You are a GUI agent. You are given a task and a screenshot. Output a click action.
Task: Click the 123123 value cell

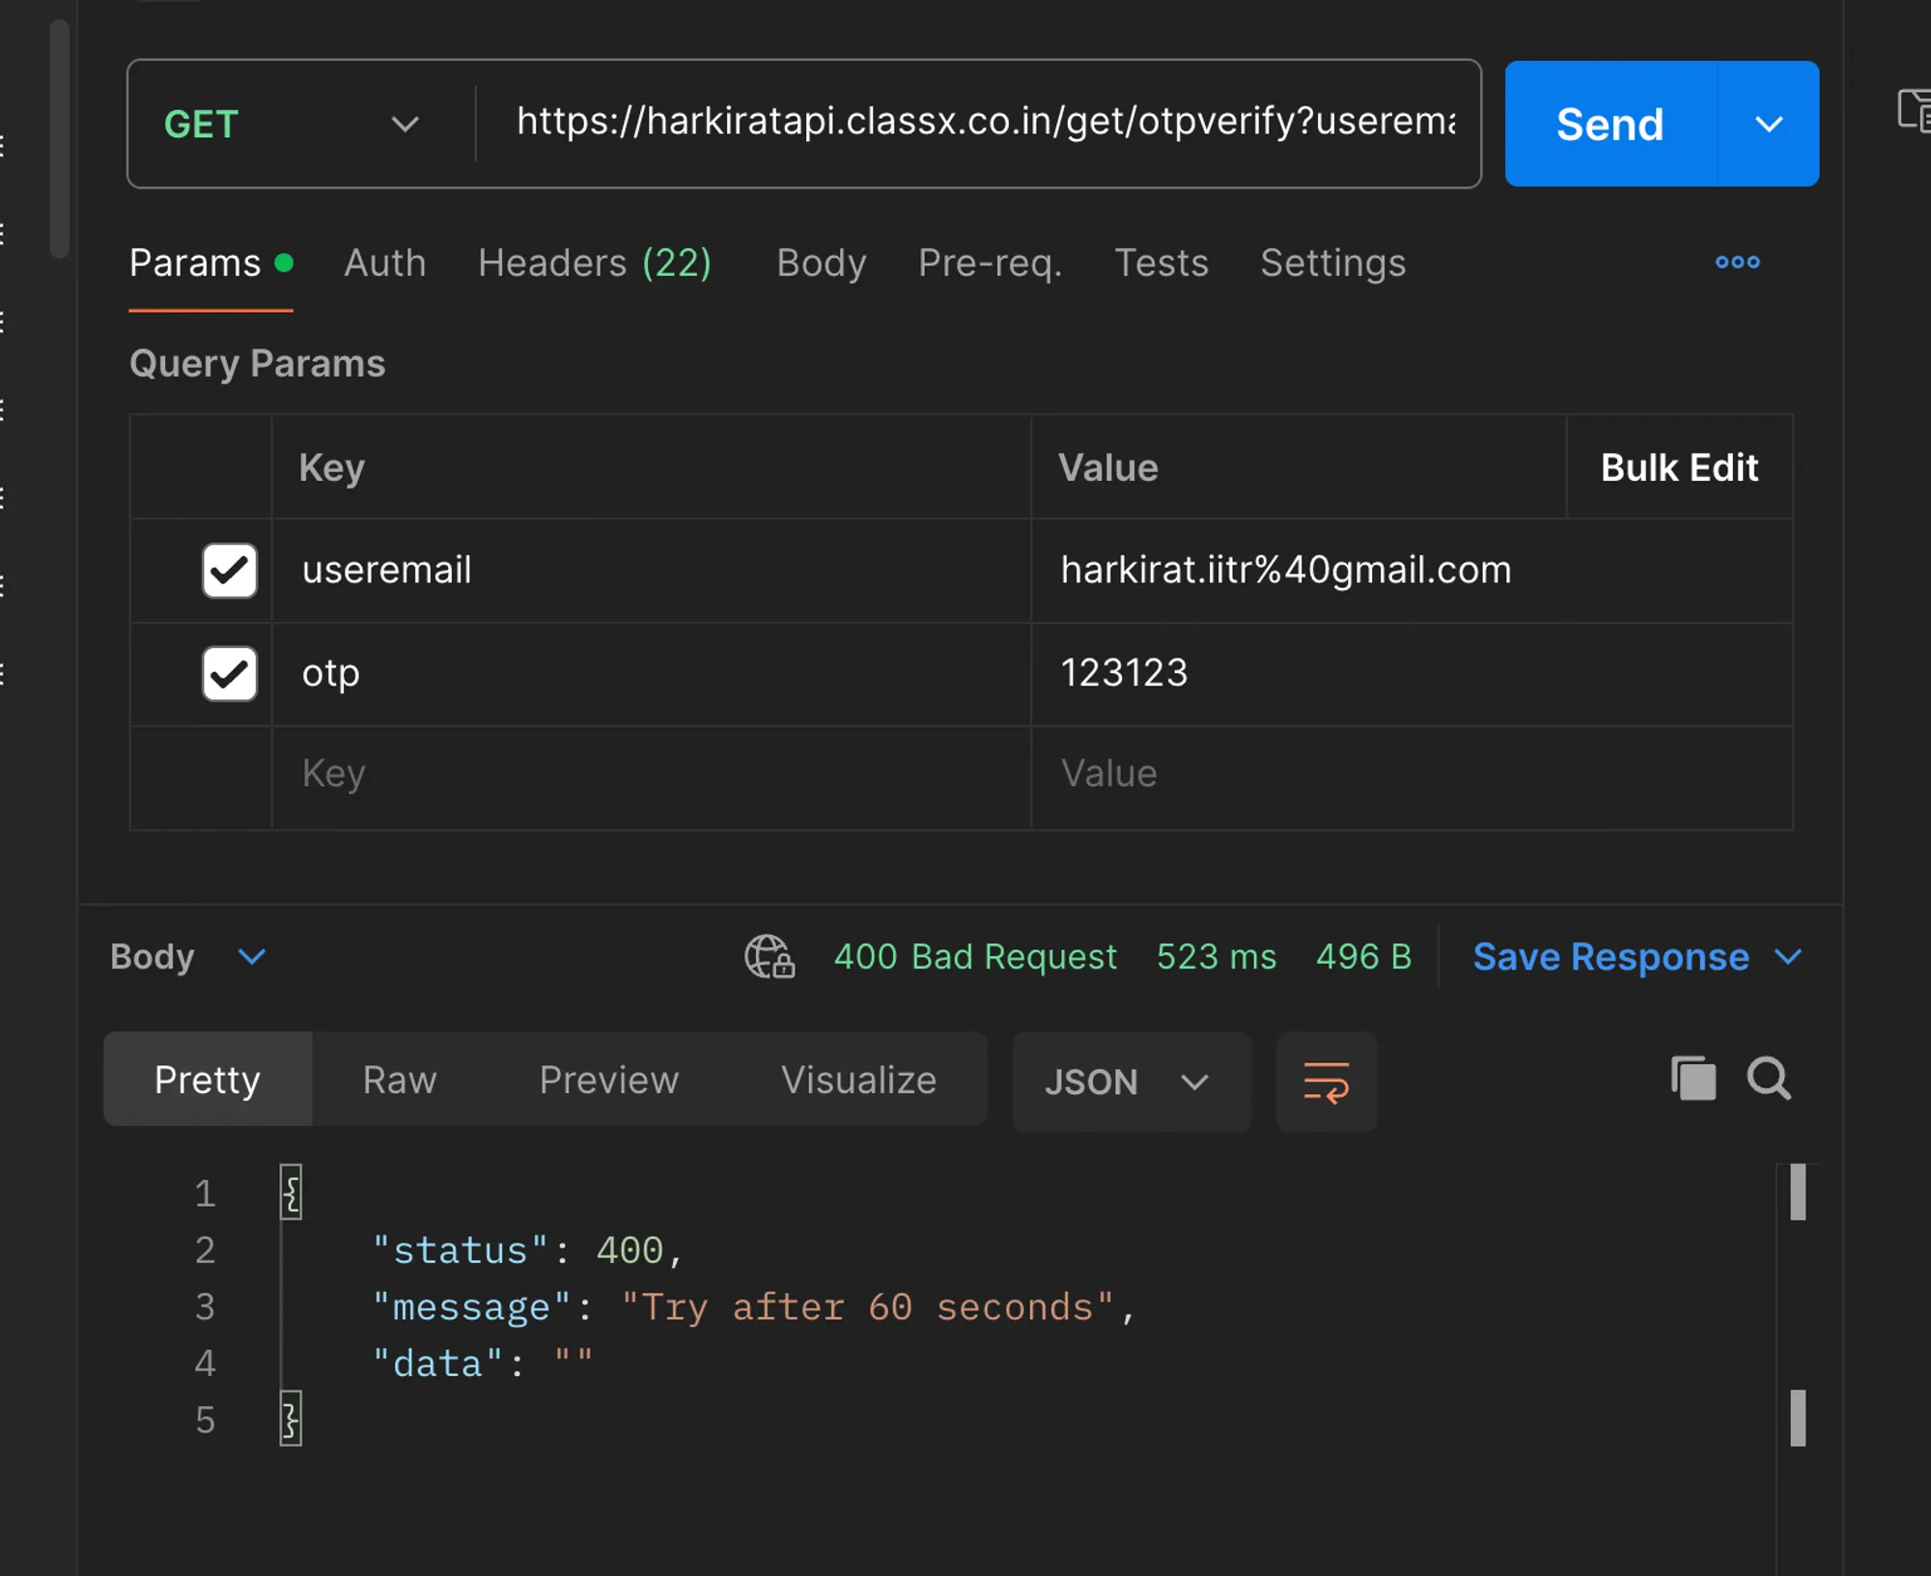point(1412,673)
